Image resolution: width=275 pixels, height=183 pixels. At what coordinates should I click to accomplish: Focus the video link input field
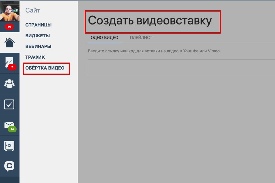tap(181, 67)
